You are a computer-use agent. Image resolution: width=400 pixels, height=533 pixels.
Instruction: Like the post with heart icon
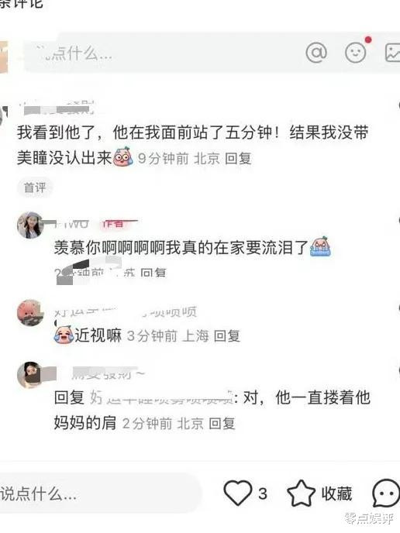coord(238,493)
